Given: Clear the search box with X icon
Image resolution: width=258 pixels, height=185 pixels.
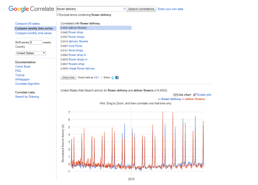Looking at the screenshot, I should (x=124, y=9).
